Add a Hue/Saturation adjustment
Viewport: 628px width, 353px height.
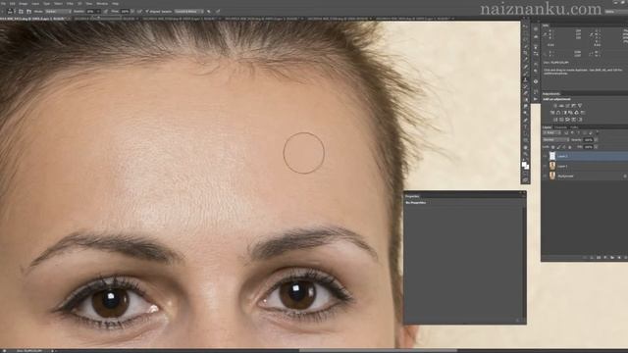pos(552,113)
